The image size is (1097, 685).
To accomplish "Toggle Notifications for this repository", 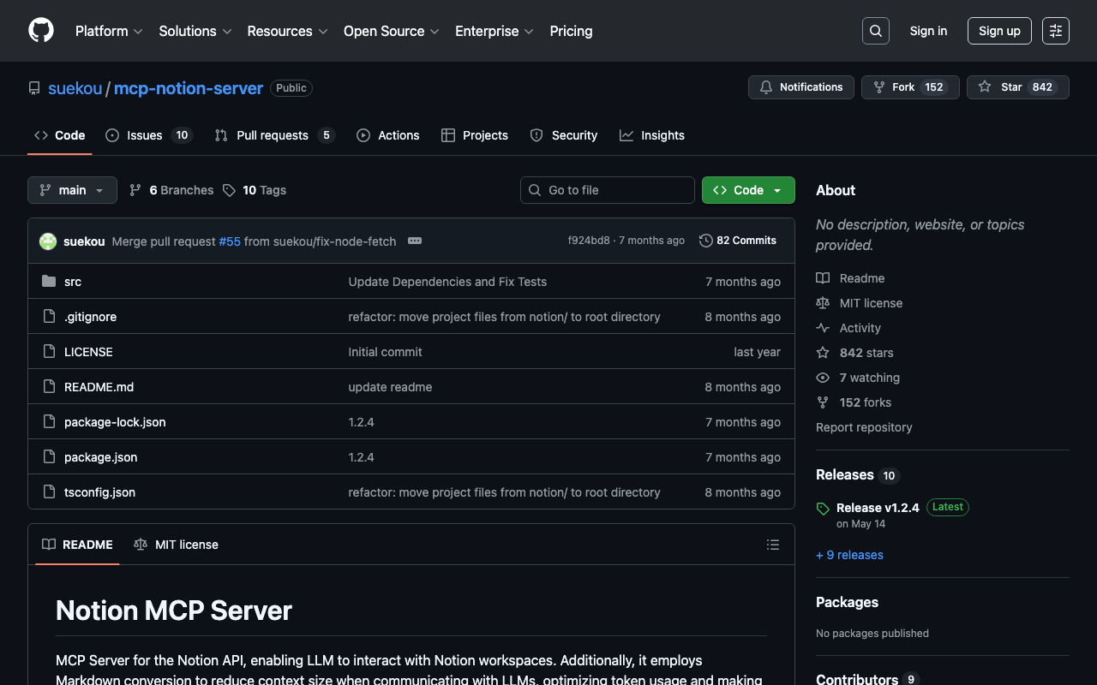I will [800, 87].
